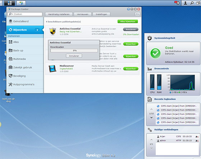
Task: Click the CPU usage bar
Action: click(x=152, y=82)
